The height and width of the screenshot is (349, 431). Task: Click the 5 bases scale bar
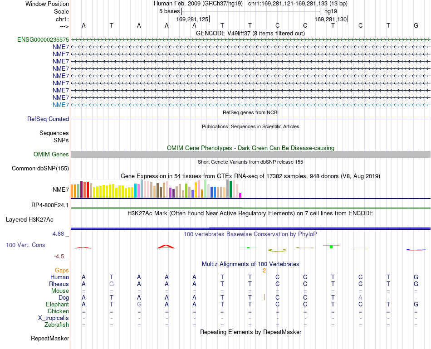[251, 11]
